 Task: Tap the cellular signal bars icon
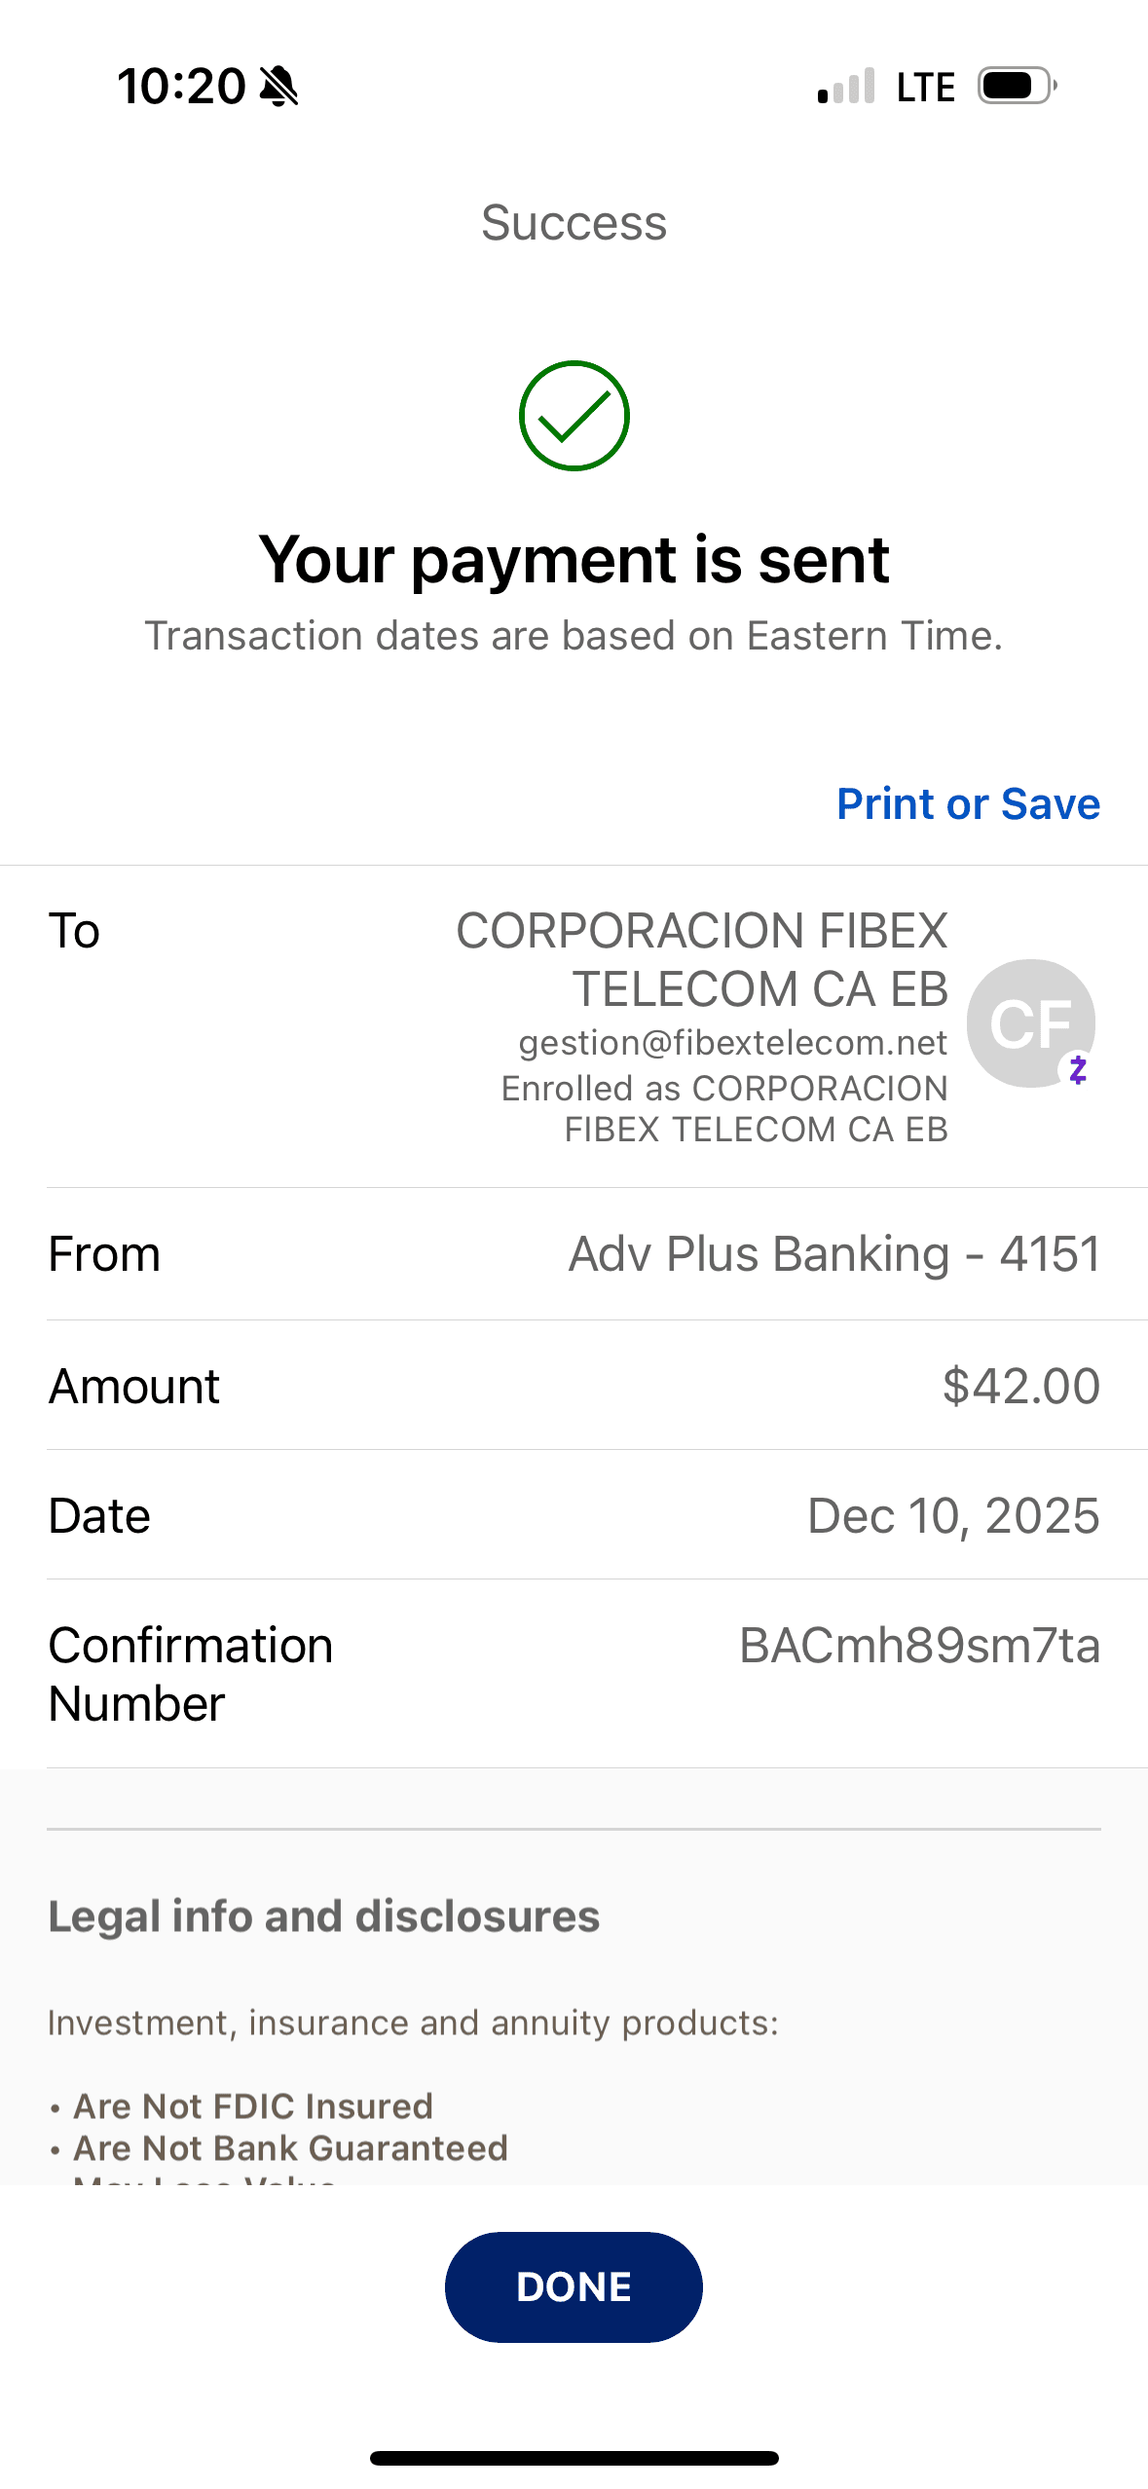(x=846, y=87)
